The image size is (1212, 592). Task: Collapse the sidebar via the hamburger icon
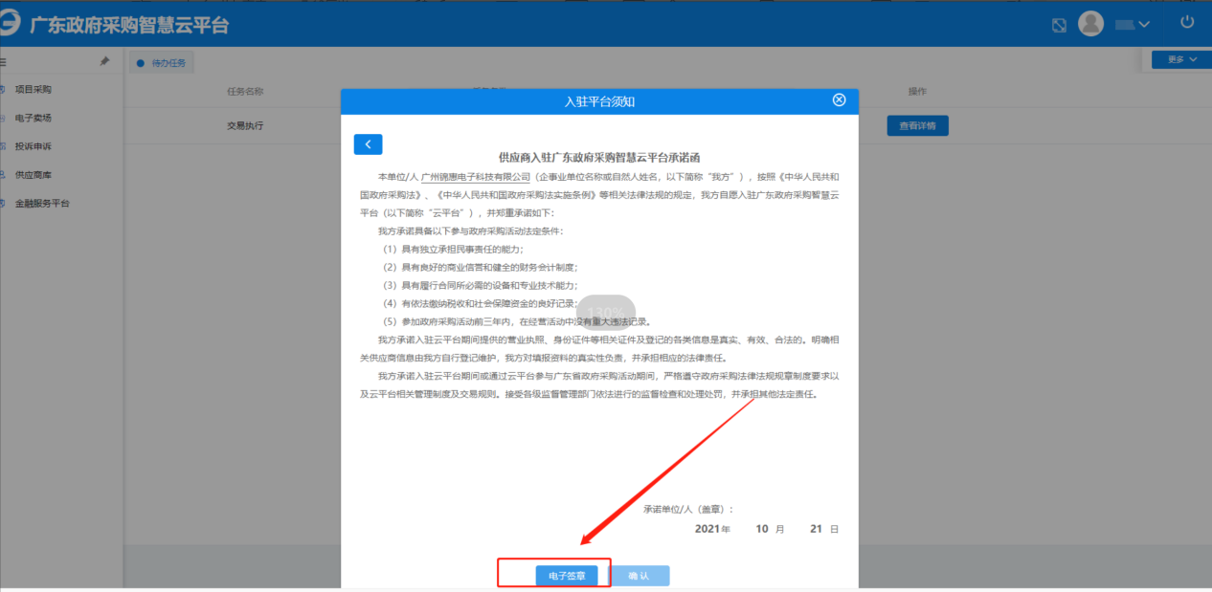coord(3,61)
